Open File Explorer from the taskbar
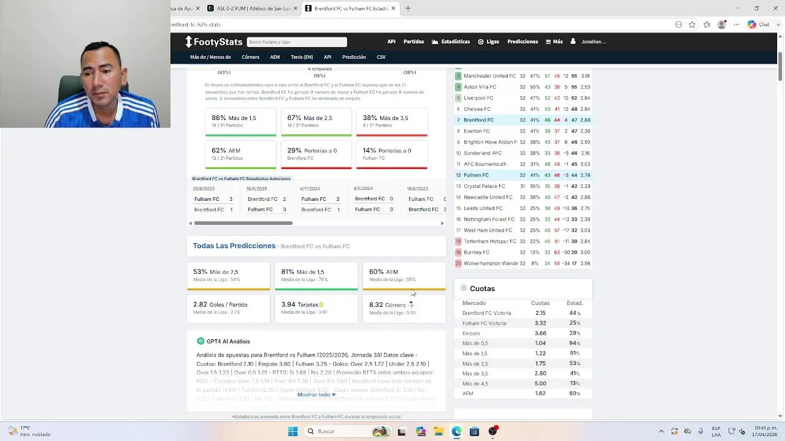This screenshot has height=441, width=785. (x=438, y=431)
